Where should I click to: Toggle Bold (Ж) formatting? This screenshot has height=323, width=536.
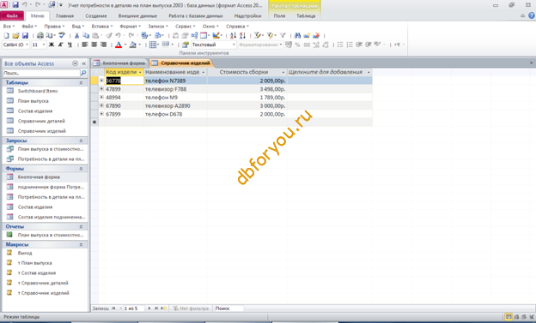pos(52,45)
